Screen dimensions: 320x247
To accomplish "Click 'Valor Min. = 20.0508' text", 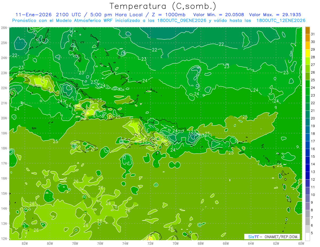I will [218, 15].
